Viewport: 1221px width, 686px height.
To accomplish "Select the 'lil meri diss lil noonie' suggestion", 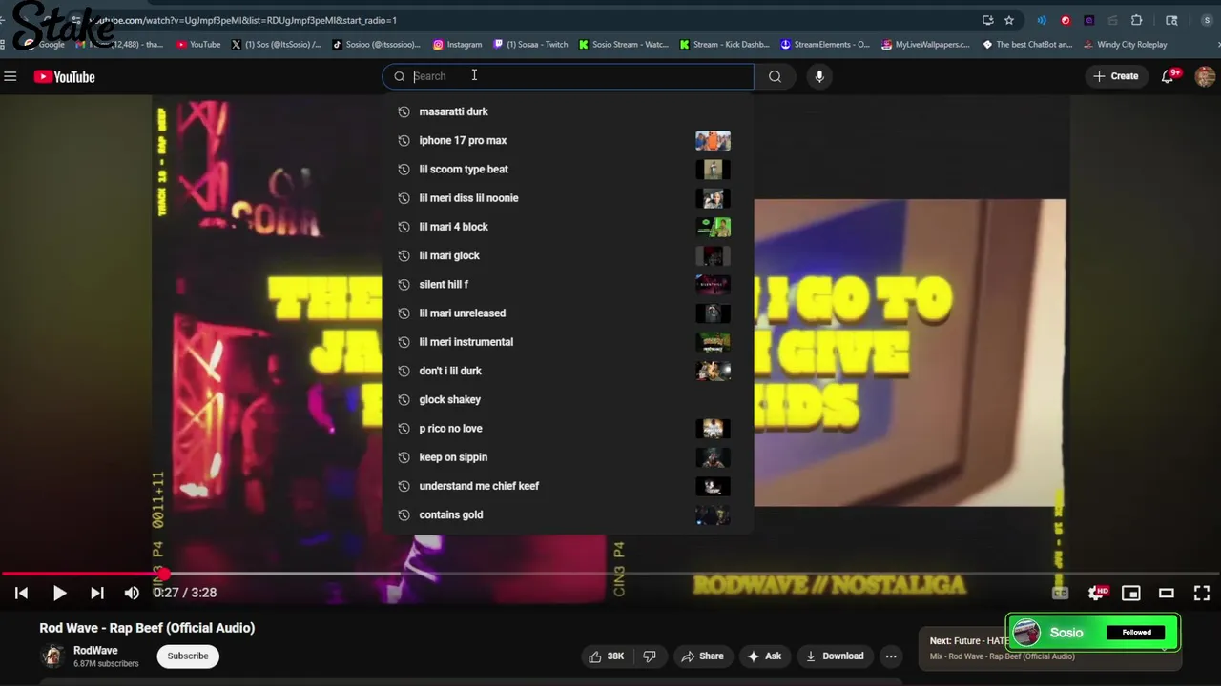I will [x=568, y=198].
